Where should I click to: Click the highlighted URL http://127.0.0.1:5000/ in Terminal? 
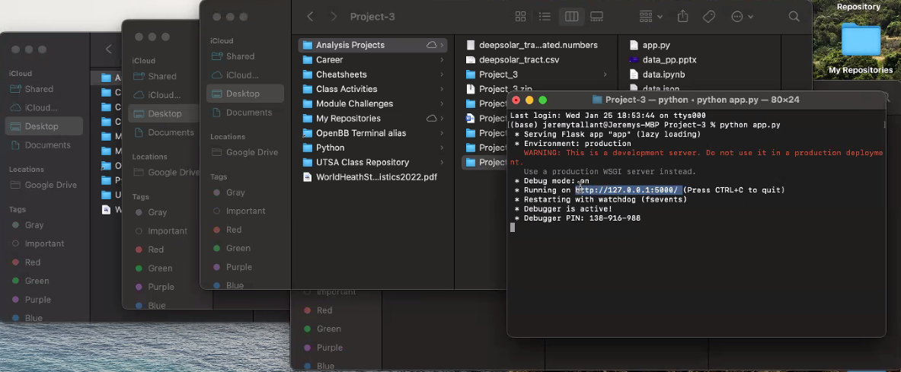[628, 190]
